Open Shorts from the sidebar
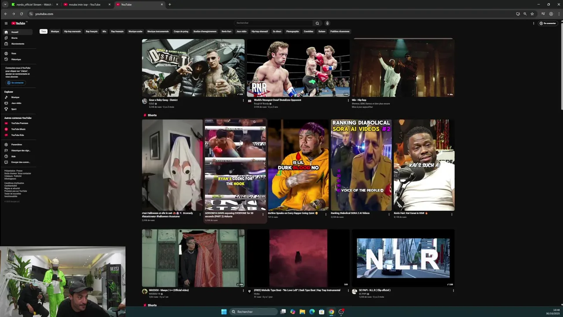563x317 pixels. point(18,38)
